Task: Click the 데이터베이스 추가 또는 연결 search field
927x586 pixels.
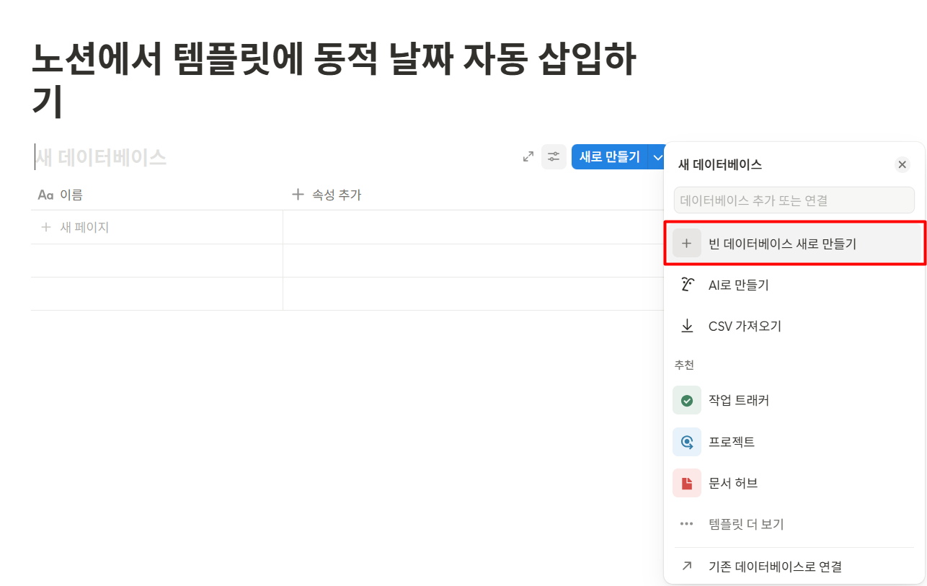Action: point(793,200)
